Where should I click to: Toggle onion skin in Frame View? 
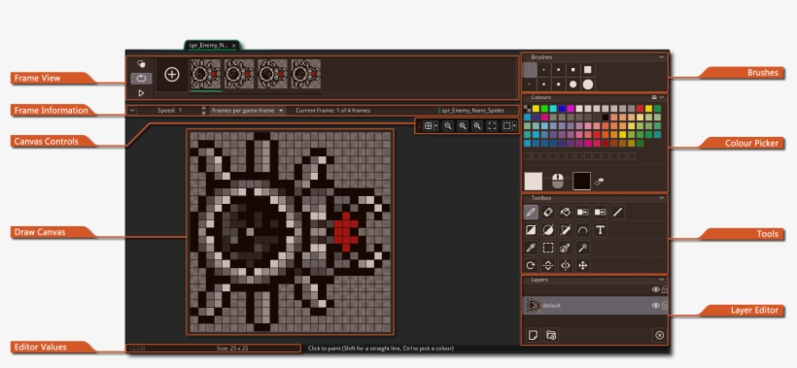point(141,64)
